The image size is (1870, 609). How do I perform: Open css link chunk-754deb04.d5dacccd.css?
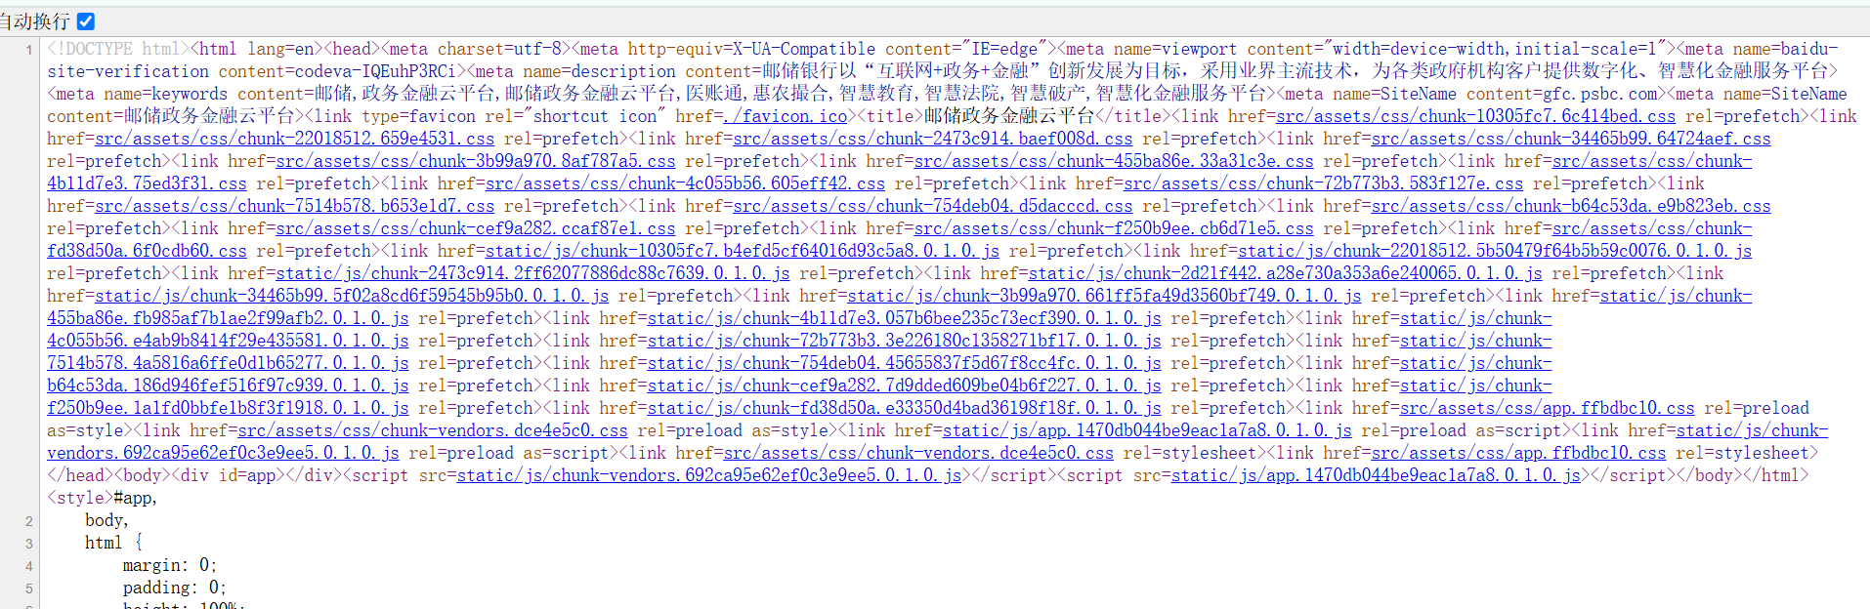933,206
